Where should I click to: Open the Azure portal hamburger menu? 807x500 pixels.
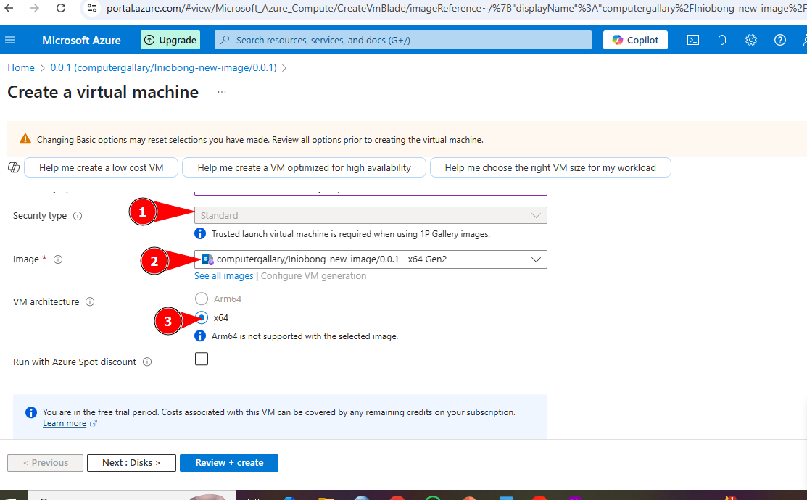pos(10,40)
